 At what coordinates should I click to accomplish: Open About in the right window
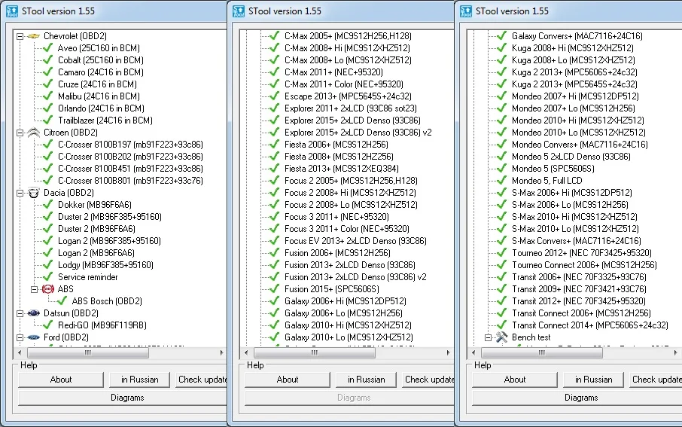point(515,380)
